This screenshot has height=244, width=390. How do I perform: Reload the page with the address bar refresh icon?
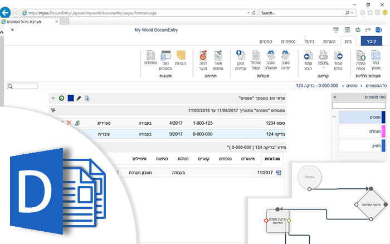(x=253, y=13)
